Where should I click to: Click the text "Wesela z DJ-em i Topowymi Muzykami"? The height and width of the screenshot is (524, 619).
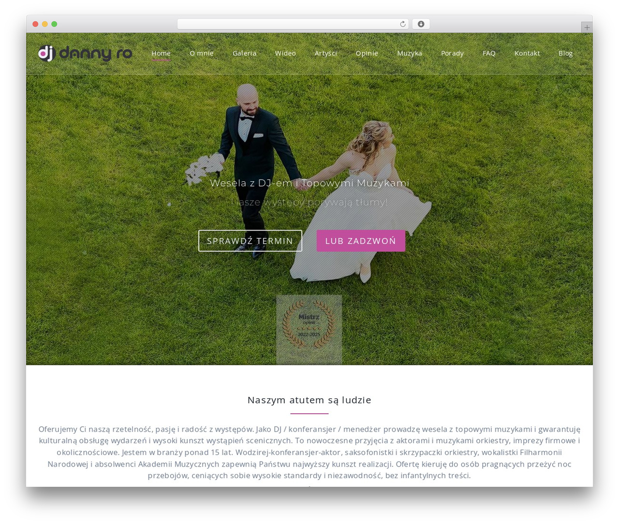point(309,183)
